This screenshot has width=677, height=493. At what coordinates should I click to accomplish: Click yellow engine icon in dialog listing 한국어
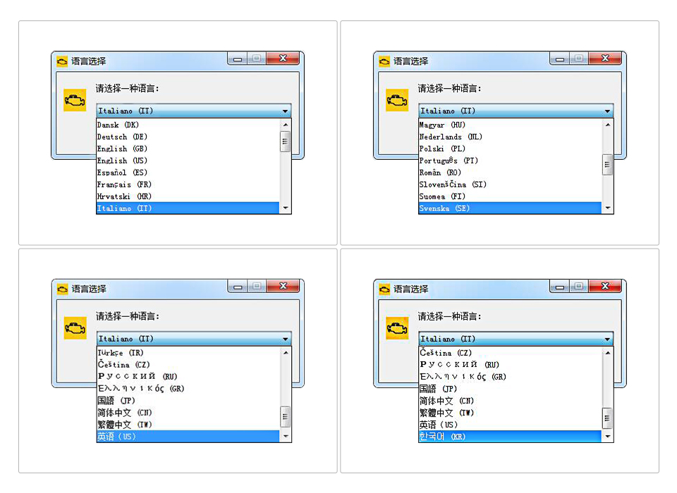pos(397,328)
